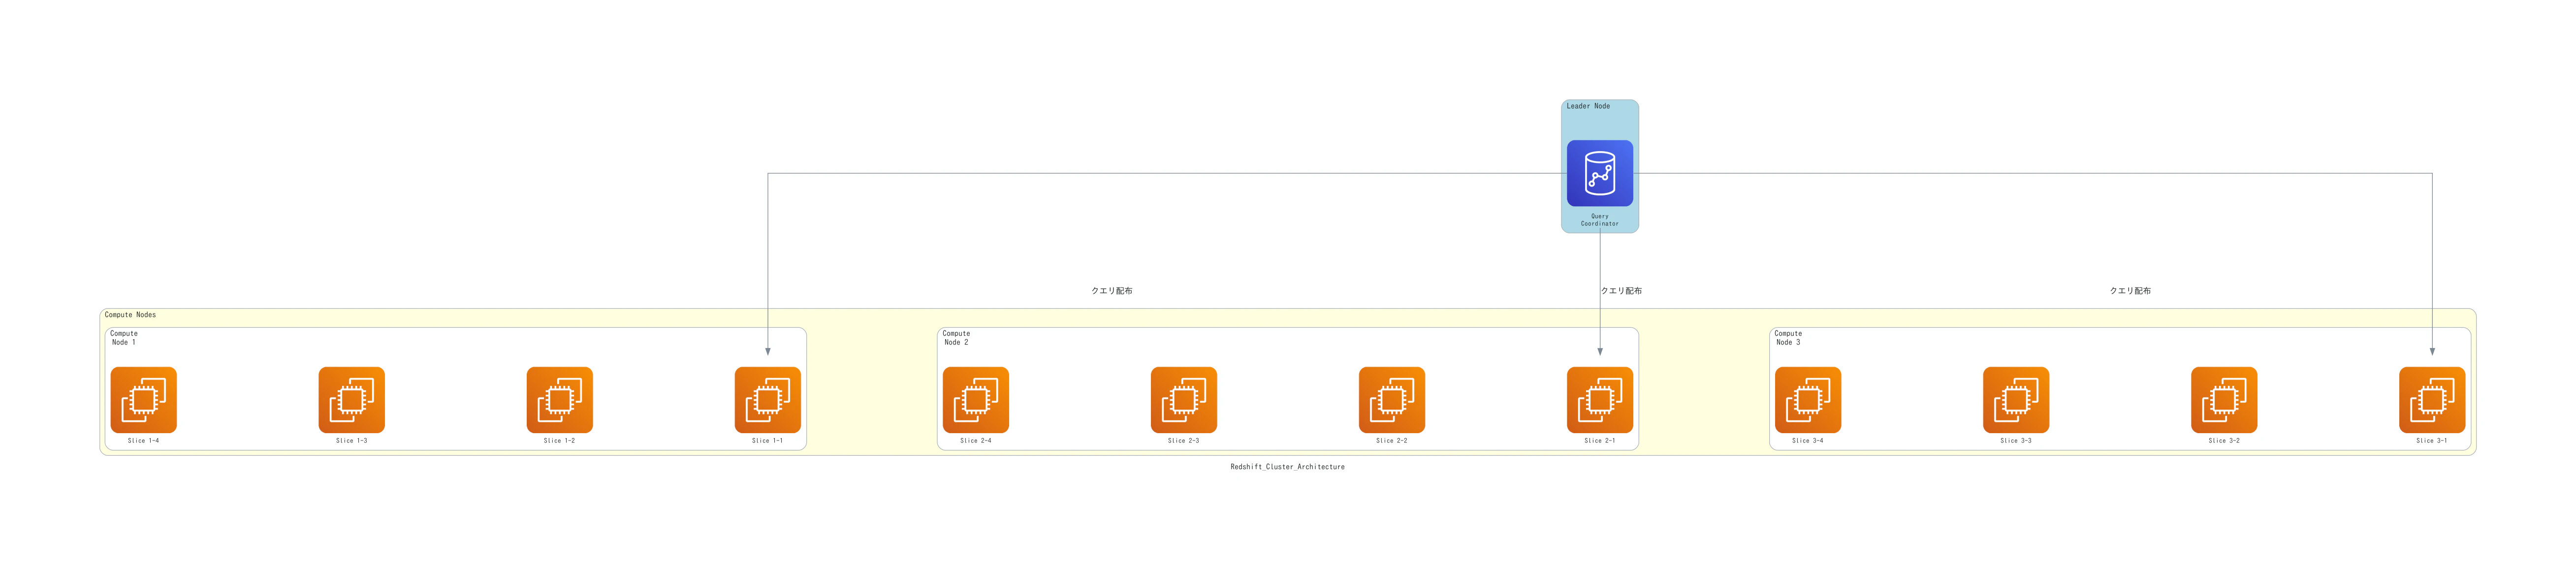Viewport: 2576px width, 569px height.
Task: Select the Slice 3-2 compute icon
Action: coord(2224,400)
